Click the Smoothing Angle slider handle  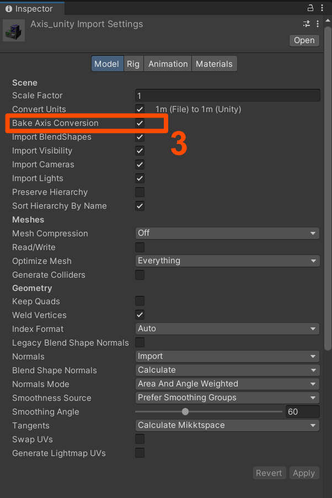(x=185, y=412)
